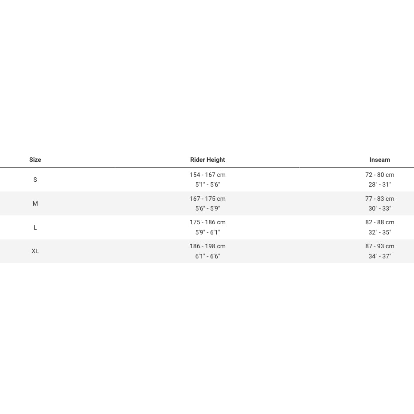Select the S size cell
The width and height of the screenshot is (414, 414).
(35, 180)
